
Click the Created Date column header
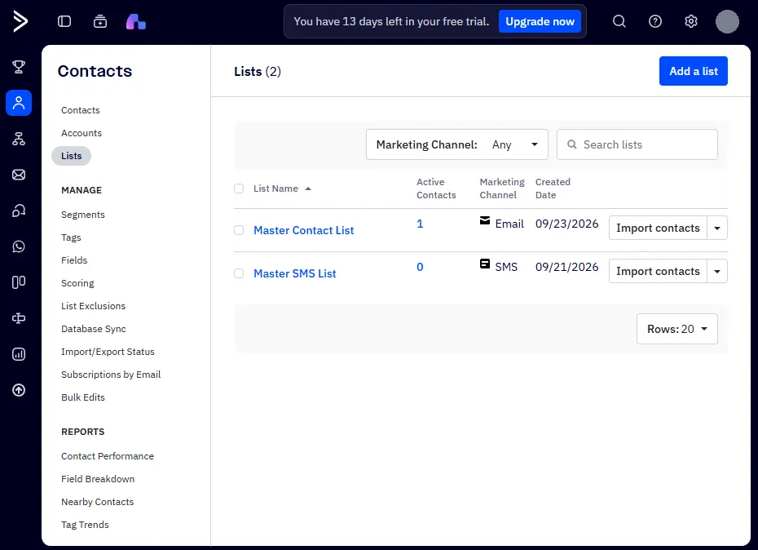click(x=553, y=189)
